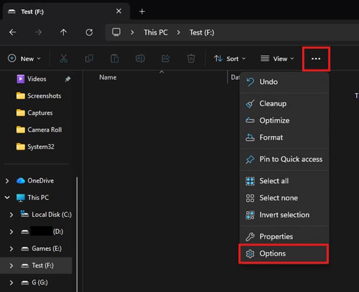This screenshot has height=292, width=359.
Task: Click chevron before This PC in address bar
Action: pos(132,32)
